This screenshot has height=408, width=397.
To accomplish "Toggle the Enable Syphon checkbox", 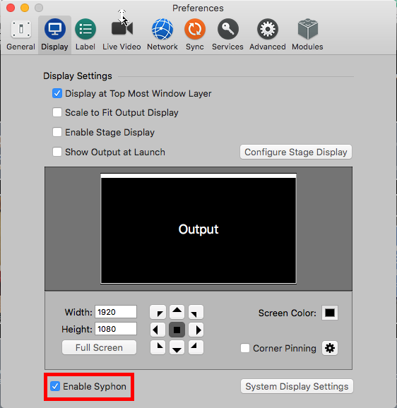I will (x=55, y=386).
